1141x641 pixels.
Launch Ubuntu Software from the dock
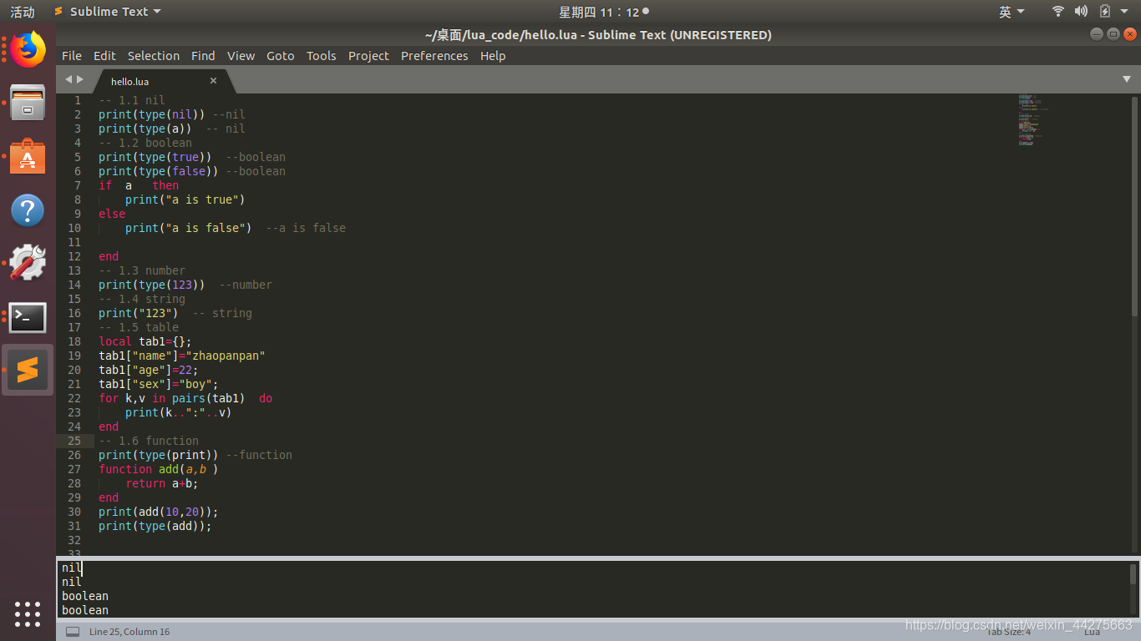coord(28,156)
